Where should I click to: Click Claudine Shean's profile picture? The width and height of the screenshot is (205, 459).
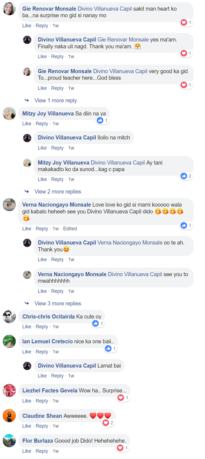coord(9,416)
